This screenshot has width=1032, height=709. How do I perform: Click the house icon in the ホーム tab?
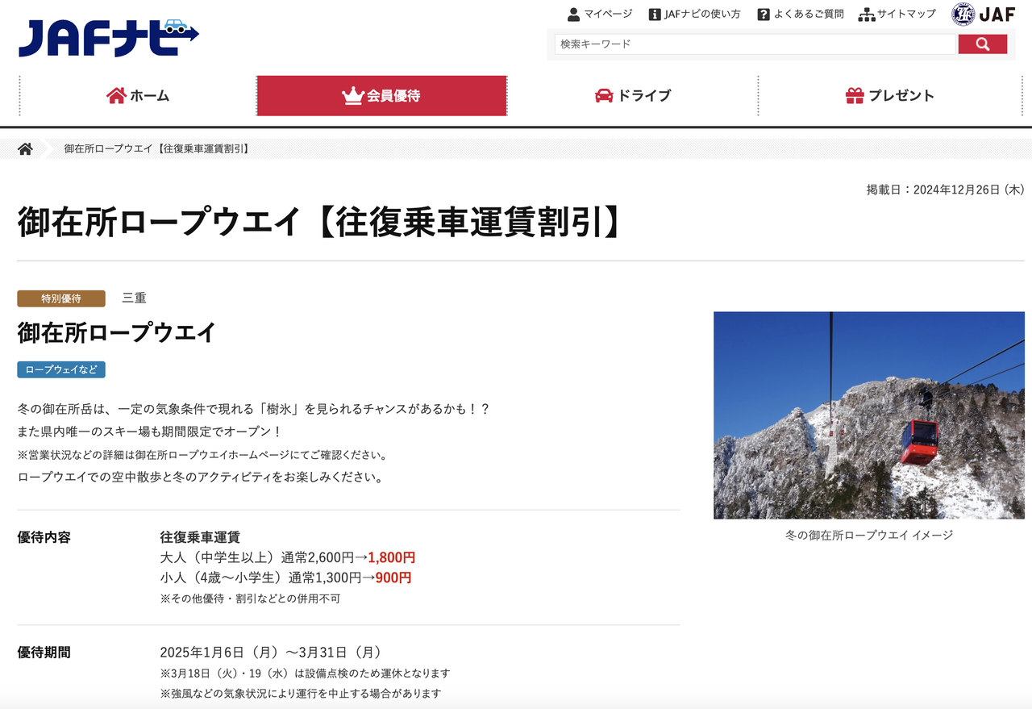pos(116,95)
